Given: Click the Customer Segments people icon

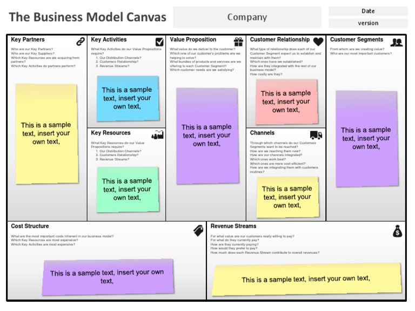Looking at the screenshot, I should pos(397,42).
